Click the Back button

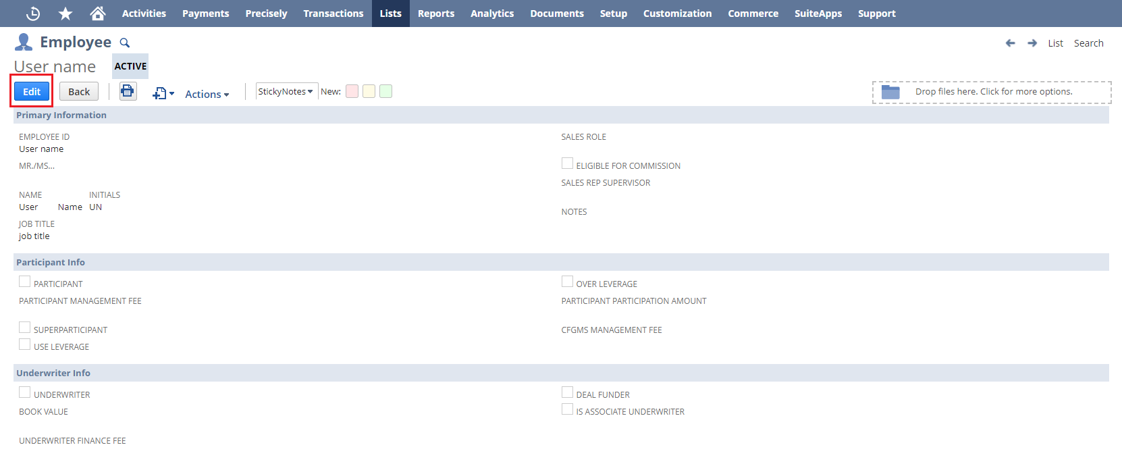pos(79,92)
